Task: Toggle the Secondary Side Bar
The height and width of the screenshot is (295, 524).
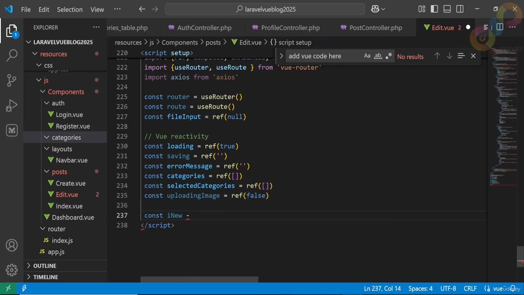Action: 460,9
